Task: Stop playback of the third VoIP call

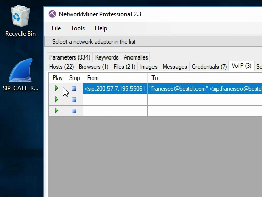Action: click(x=74, y=111)
